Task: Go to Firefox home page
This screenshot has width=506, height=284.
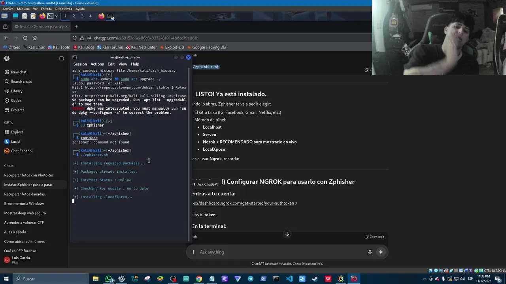Action: 35,38
